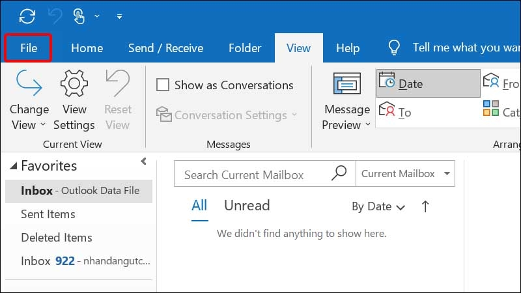Click the Tell me what you want field
The height and width of the screenshot is (293, 521).
tap(466, 48)
